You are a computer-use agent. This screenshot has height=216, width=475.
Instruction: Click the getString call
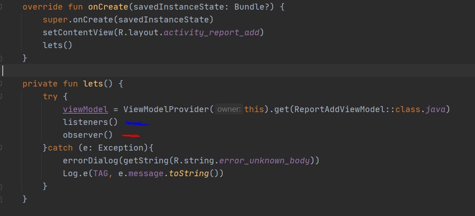[x=146, y=161]
